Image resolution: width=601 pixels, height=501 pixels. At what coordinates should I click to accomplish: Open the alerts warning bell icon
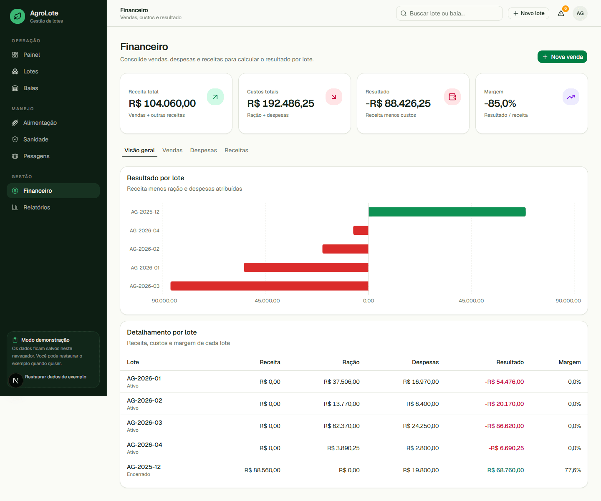click(561, 13)
